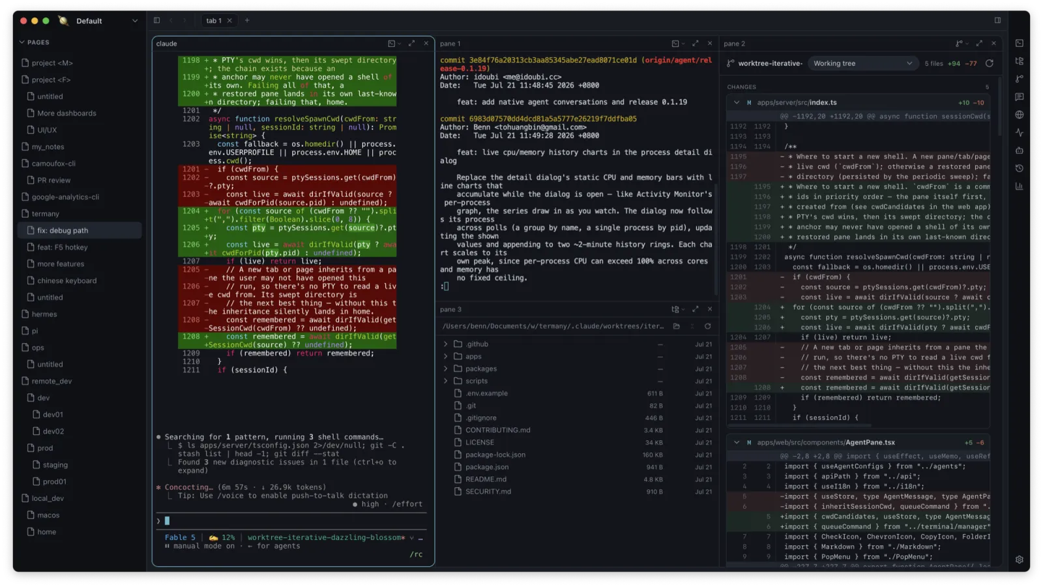Close tab 1
The image size is (1043, 587).
click(x=229, y=21)
